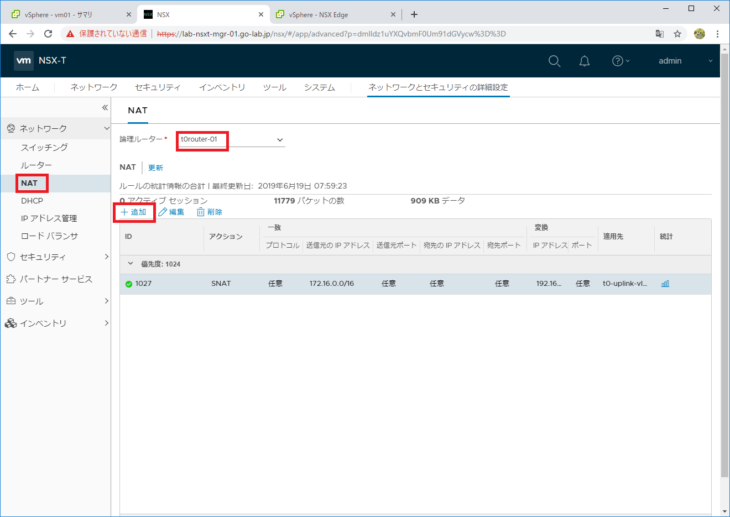Open the ツール top menu tab
The height and width of the screenshot is (517, 730).
(275, 87)
